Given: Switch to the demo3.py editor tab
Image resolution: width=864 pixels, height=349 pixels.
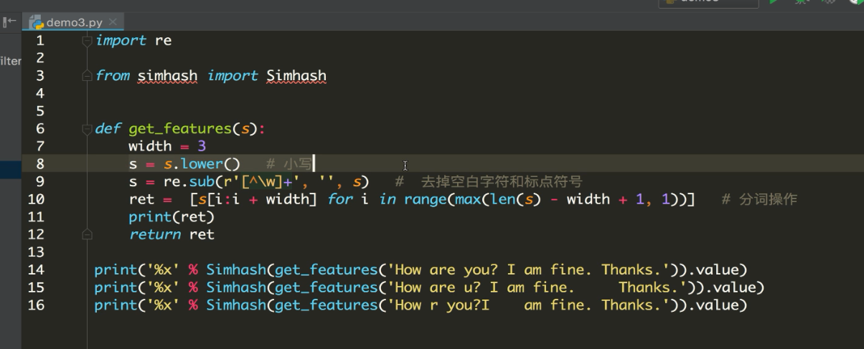Looking at the screenshot, I should pyautogui.click(x=72, y=21).
